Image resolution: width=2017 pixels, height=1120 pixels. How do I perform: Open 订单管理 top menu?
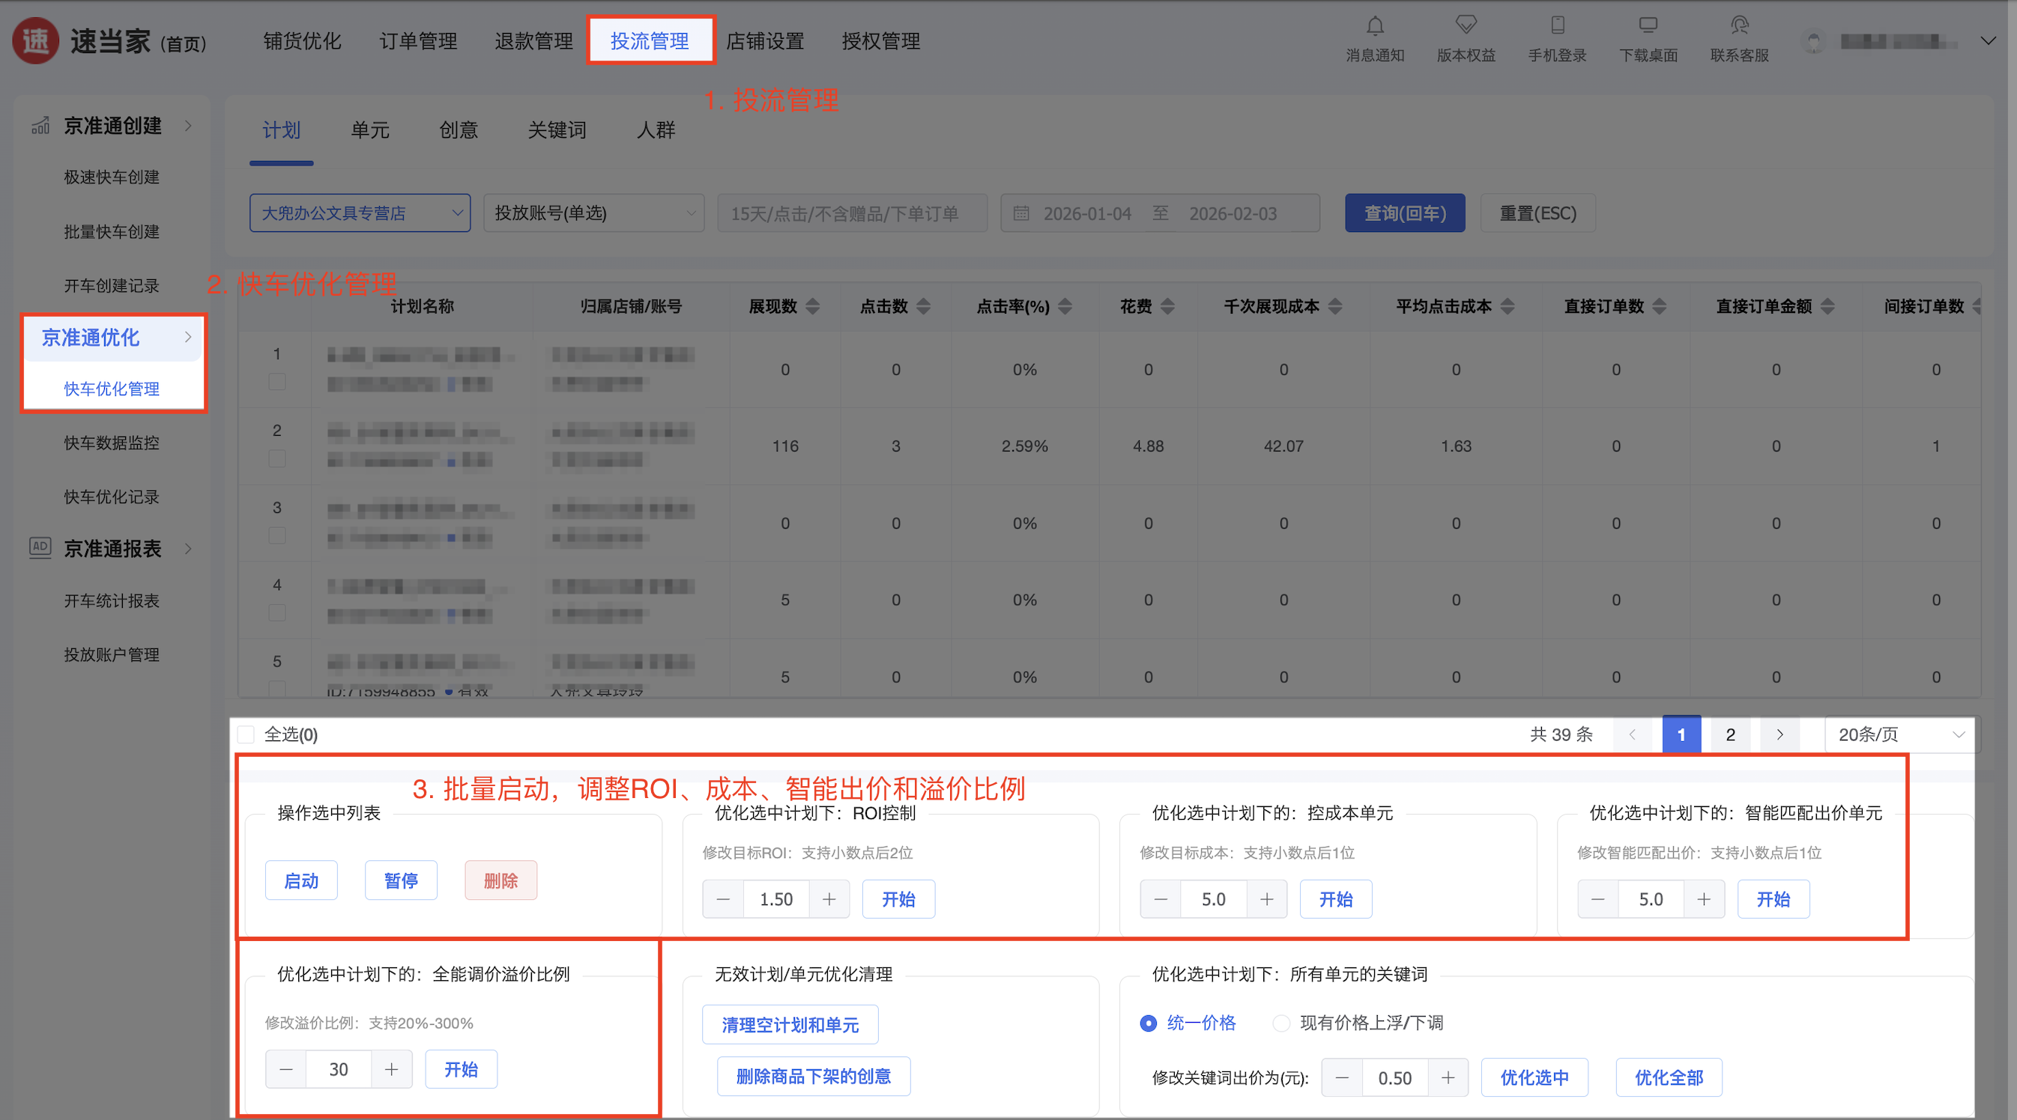pyautogui.click(x=418, y=40)
